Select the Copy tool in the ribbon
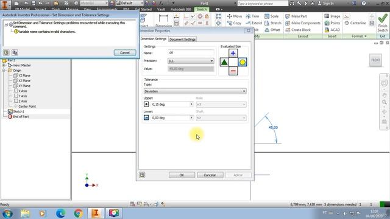 234,23
